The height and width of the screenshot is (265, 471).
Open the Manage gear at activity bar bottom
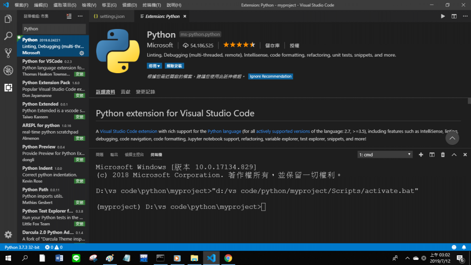point(8,234)
